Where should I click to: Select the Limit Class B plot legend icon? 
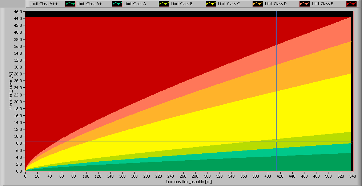pos(211,4)
